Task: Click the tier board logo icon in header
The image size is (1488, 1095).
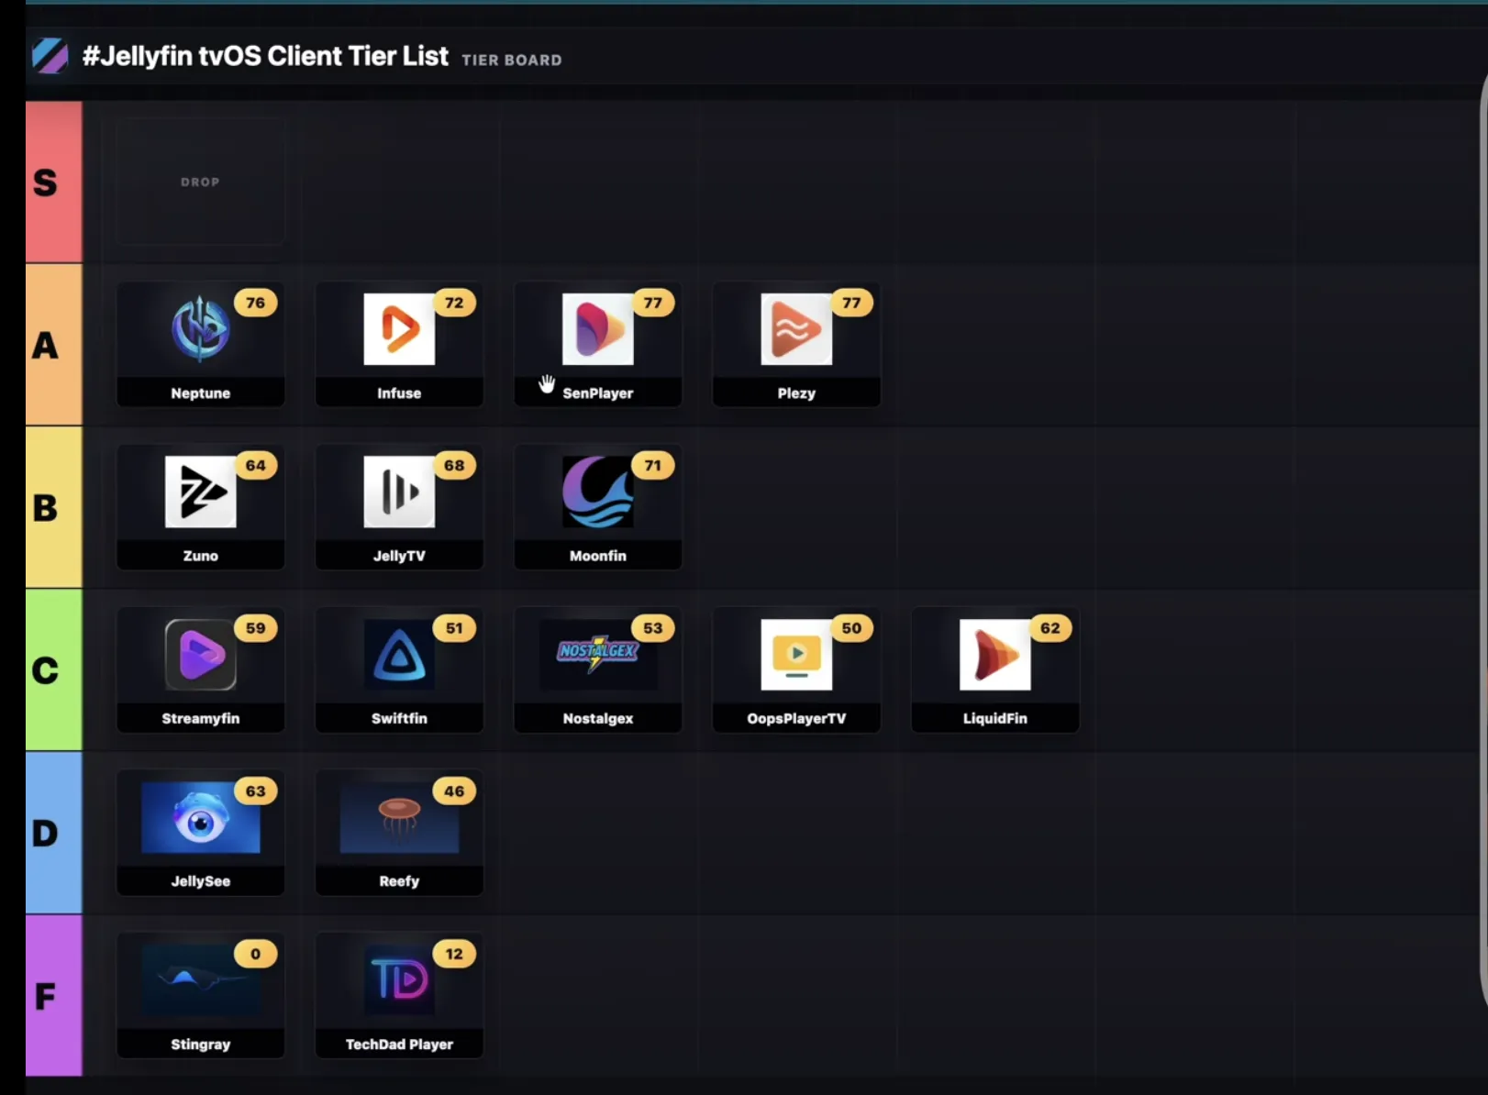Action: point(50,56)
